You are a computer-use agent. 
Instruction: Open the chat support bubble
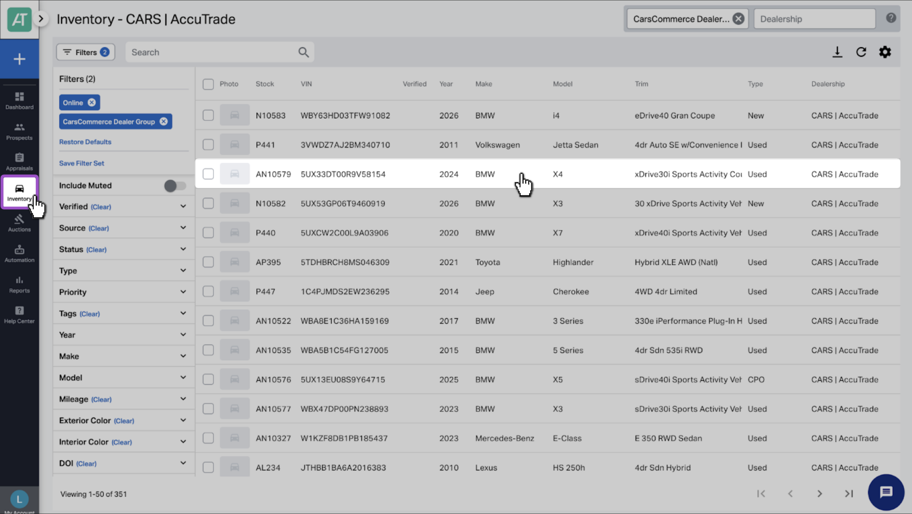pos(886,492)
